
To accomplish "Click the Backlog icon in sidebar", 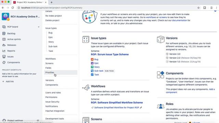I will (x=4, y=33).
